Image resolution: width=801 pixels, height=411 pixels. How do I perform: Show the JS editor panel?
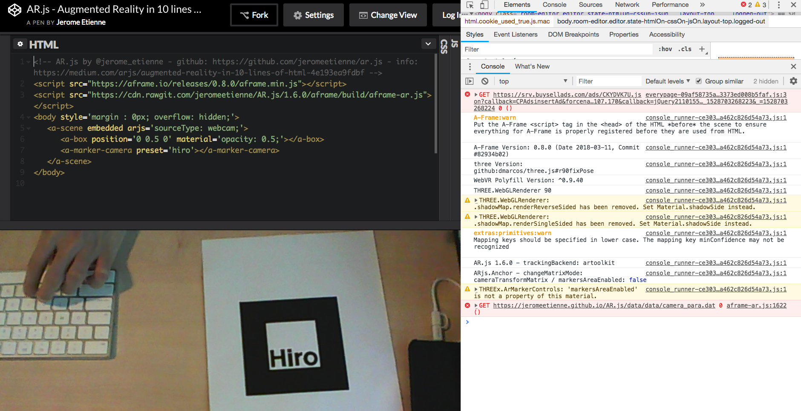[455, 43]
